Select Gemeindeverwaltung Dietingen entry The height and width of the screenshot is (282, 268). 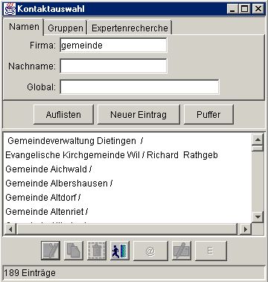click(x=128, y=141)
